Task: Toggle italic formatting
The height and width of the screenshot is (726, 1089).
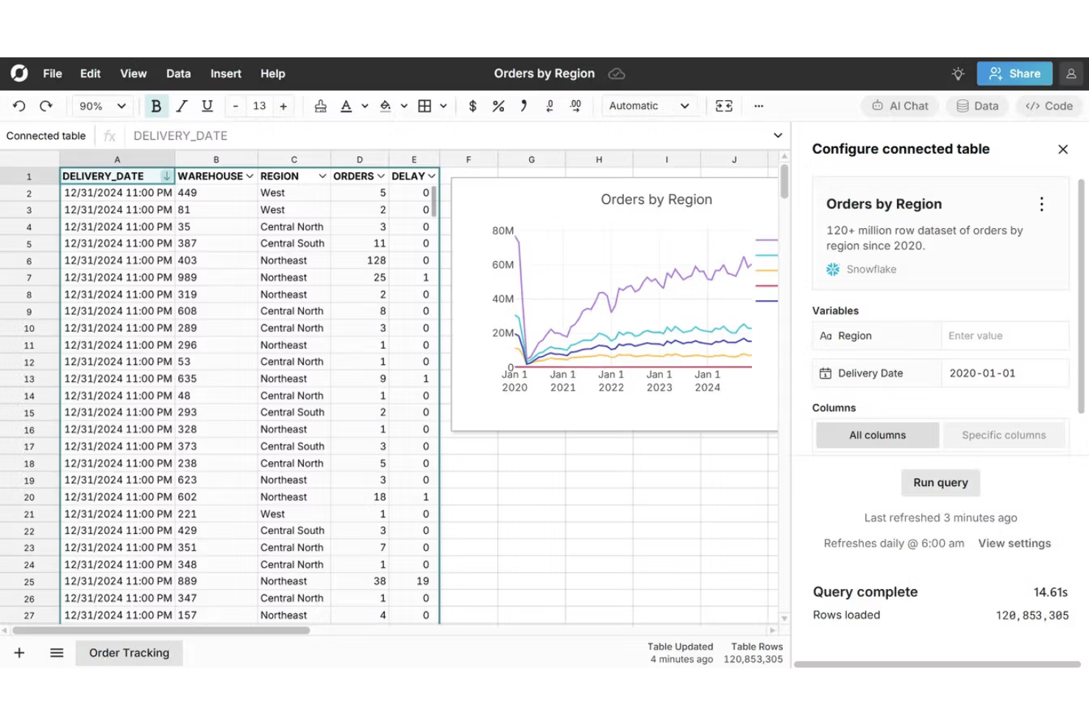Action: pyautogui.click(x=182, y=106)
